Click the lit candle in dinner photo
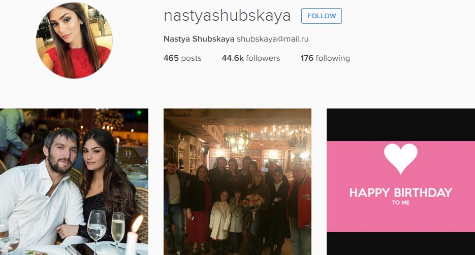The width and height of the screenshot is (475, 255). click(x=134, y=235)
